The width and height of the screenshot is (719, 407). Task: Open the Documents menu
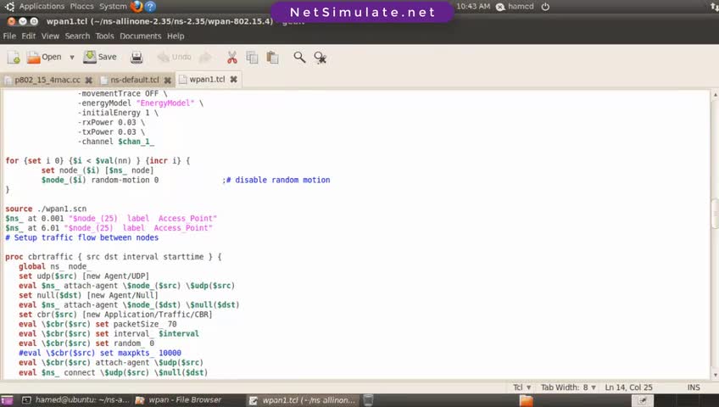140,36
